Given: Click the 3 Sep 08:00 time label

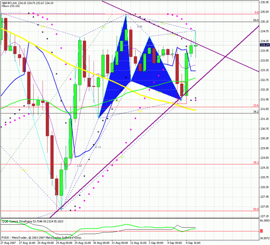Looking at the screenshot, I should coord(156,243).
